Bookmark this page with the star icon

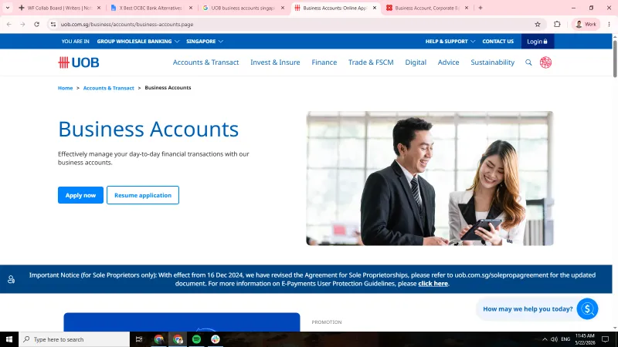click(x=538, y=25)
